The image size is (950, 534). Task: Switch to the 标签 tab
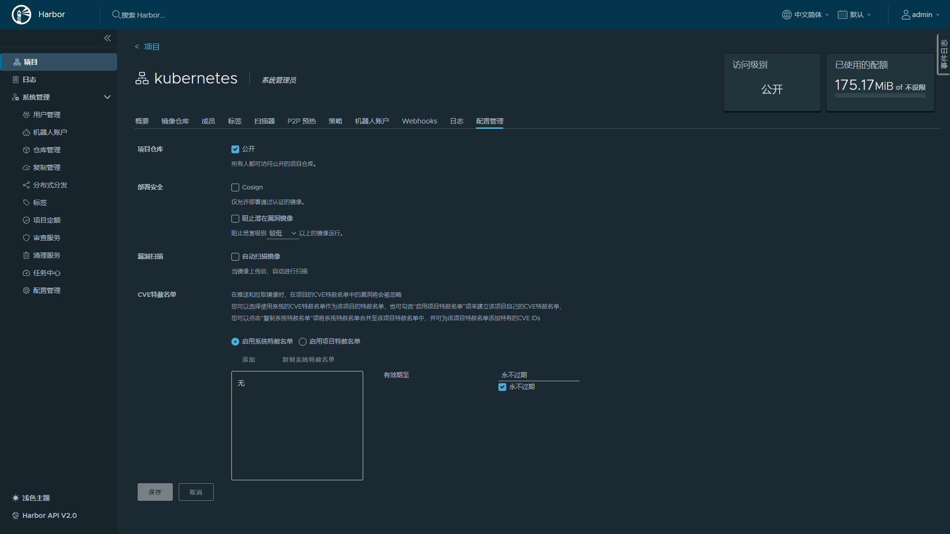pyautogui.click(x=235, y=121)
